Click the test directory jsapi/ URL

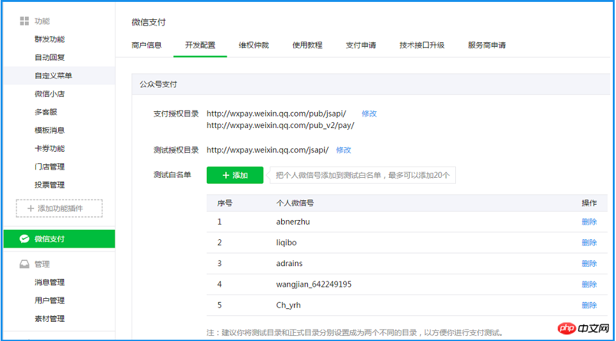pyautogui.click(x=268, y=150)
